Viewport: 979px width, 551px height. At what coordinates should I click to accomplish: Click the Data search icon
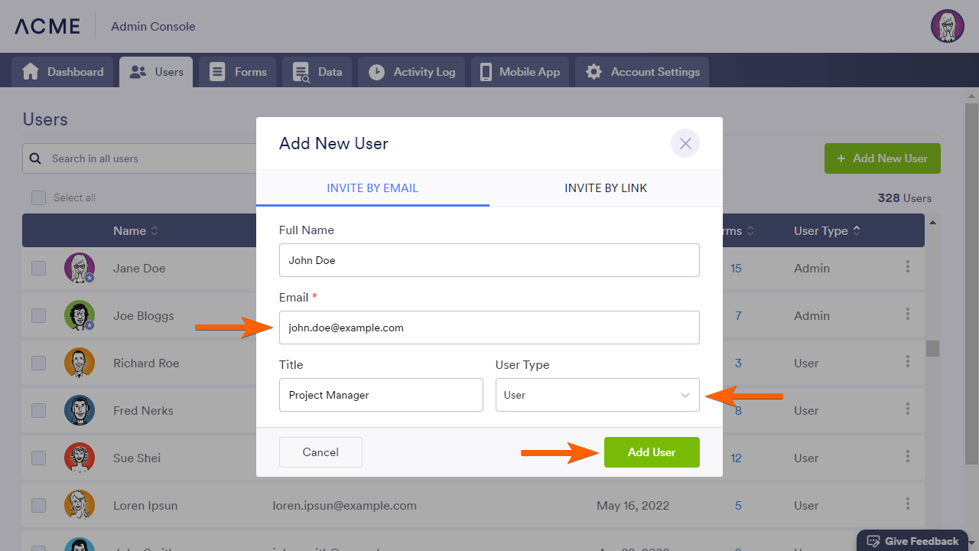pos(301,72)
